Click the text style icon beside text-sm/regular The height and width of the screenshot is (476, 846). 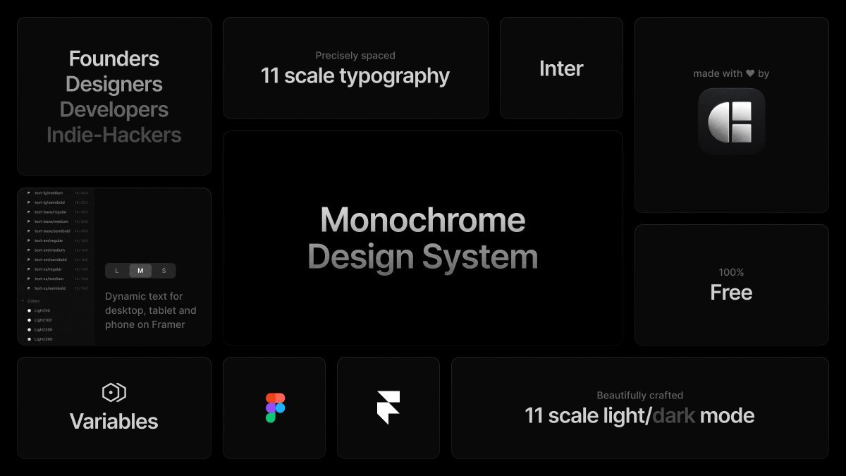tap(29, 240)
